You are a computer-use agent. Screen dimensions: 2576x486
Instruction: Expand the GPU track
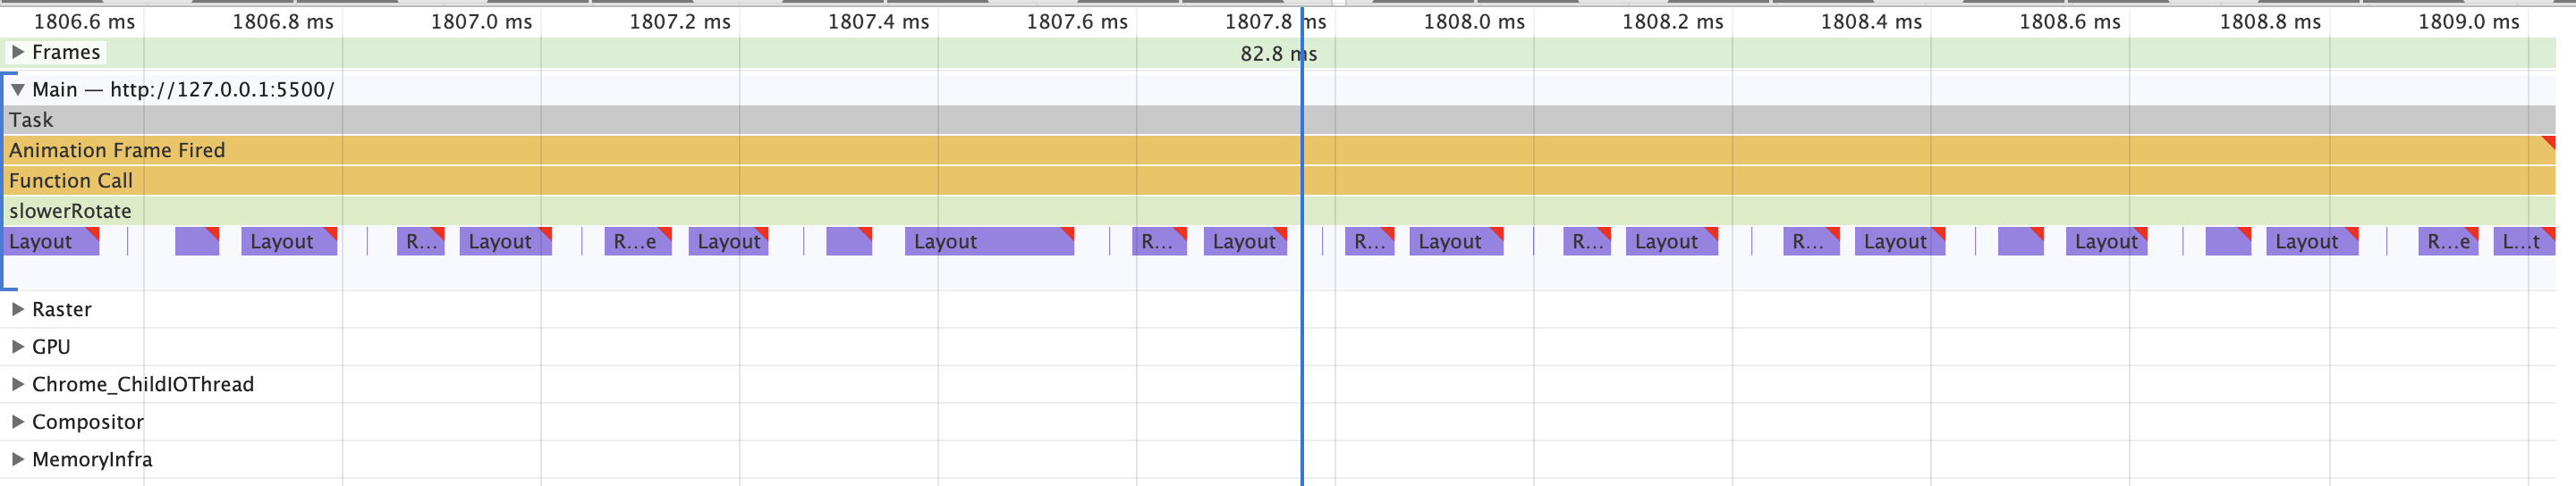coord(18,348)
